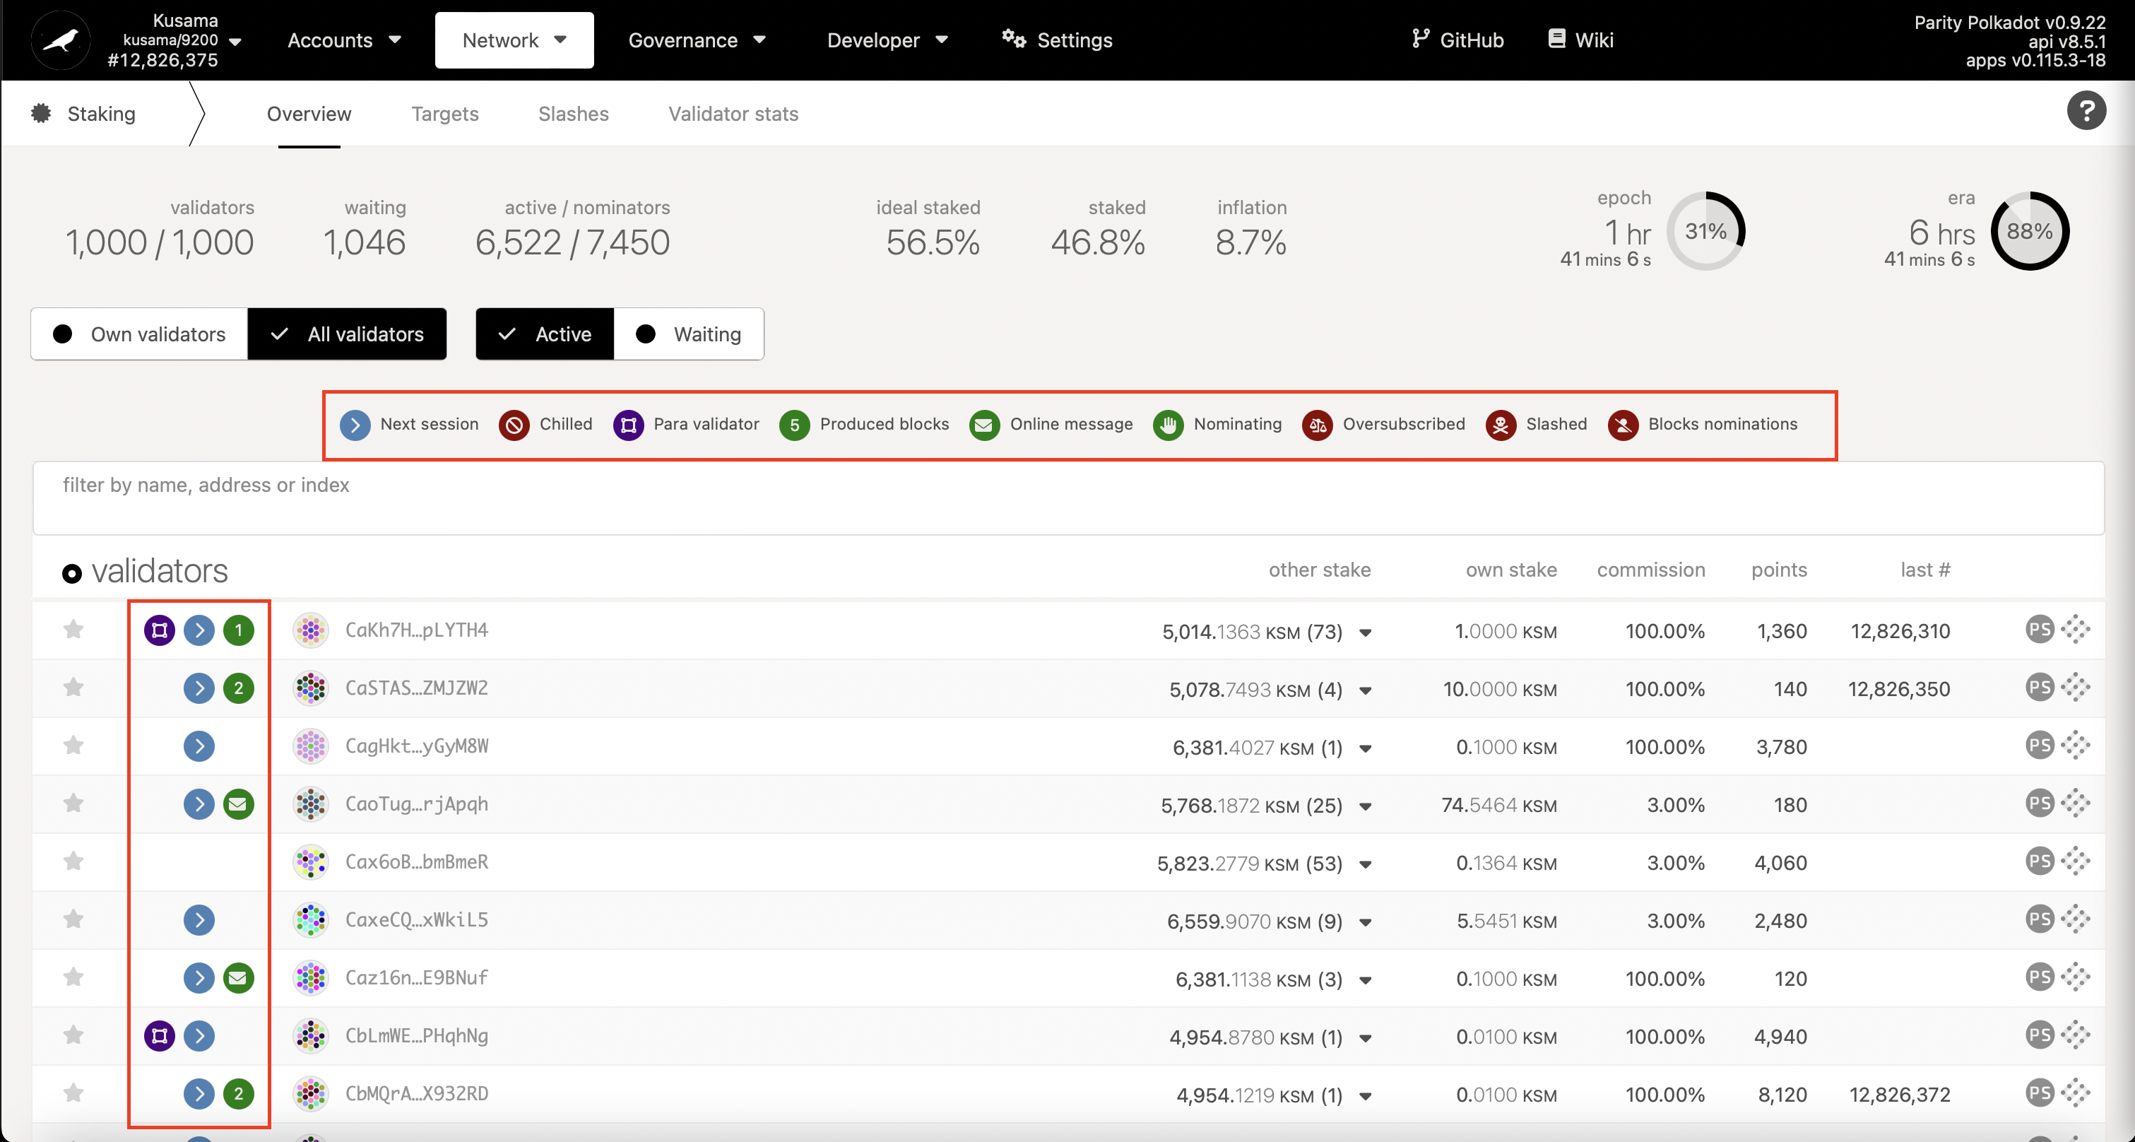Viewport: 2135px width, 1142px height.
Task: Click online message envelope icon for CaoTug…rjApqh
Action: [238, 804]
